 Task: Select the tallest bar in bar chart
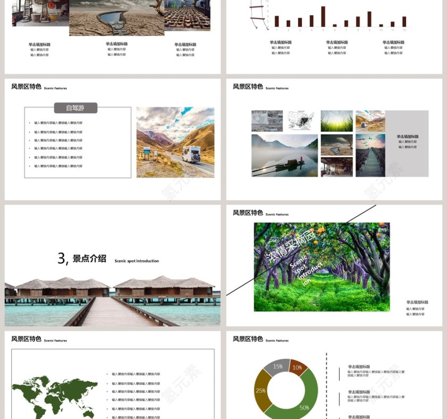(x=323, y=16)
